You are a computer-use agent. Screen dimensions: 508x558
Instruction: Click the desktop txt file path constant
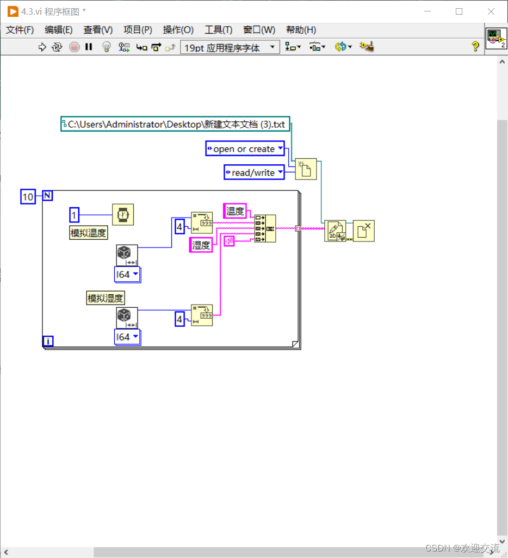click(x=174, y=124)
